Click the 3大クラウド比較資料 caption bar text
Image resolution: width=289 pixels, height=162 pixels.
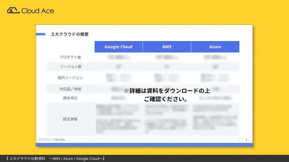coord(55,158)
